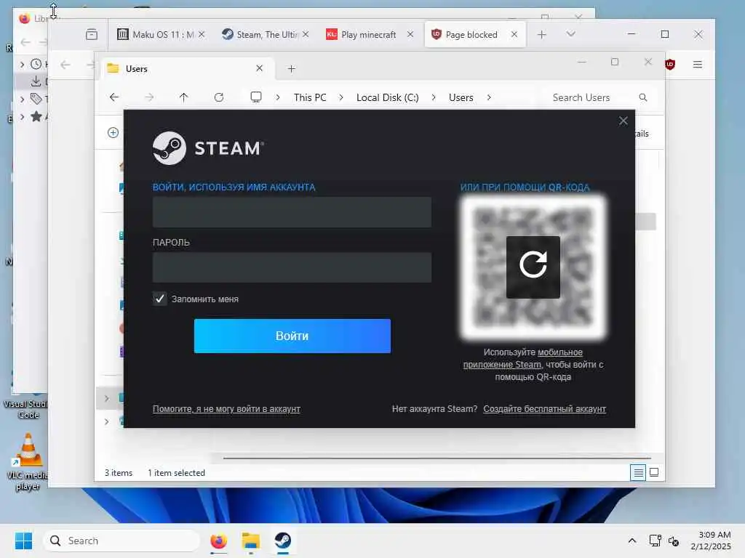Viewport: 745px width, 558px height.
Task: Expand the chevron after This PC breadcrumb
Action: pos(341,97)
